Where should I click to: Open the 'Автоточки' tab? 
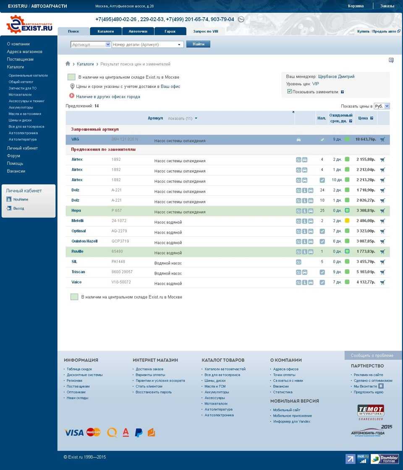[138, 31]
